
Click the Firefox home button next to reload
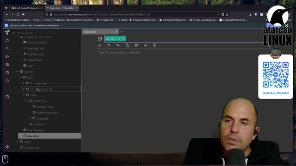tap(24, 14)
